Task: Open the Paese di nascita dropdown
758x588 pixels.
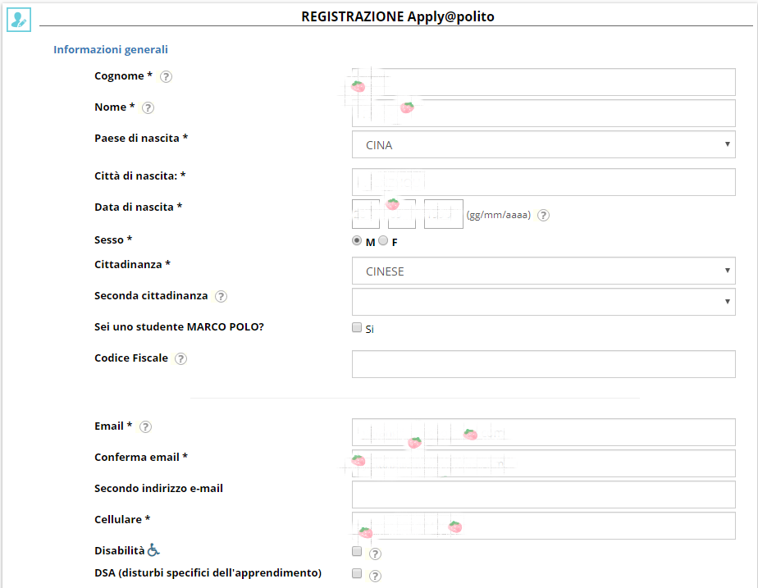Action: [543, 145]
